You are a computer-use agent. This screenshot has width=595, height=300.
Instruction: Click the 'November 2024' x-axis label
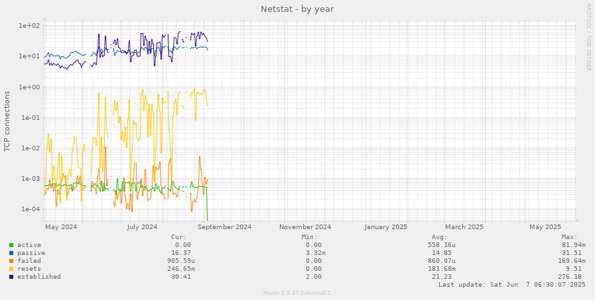tap(305, 227)
